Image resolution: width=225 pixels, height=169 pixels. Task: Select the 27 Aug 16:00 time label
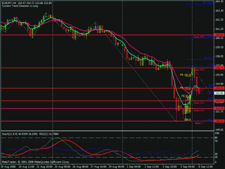click(x=98, y=167)
